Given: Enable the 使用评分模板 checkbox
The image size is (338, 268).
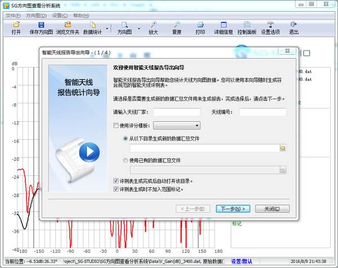Looking at the screenshot, I should tap(116, 125).
